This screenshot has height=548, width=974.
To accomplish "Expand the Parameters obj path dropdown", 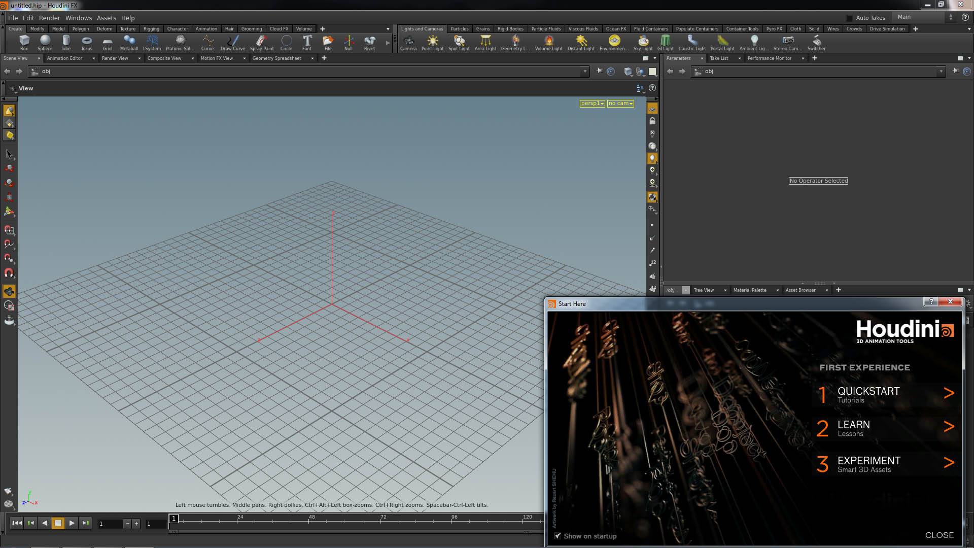I will click(941, 72).
